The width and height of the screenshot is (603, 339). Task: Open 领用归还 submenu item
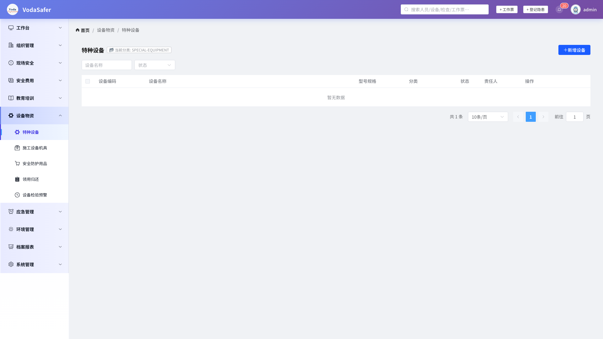click(x=35, y=179)
